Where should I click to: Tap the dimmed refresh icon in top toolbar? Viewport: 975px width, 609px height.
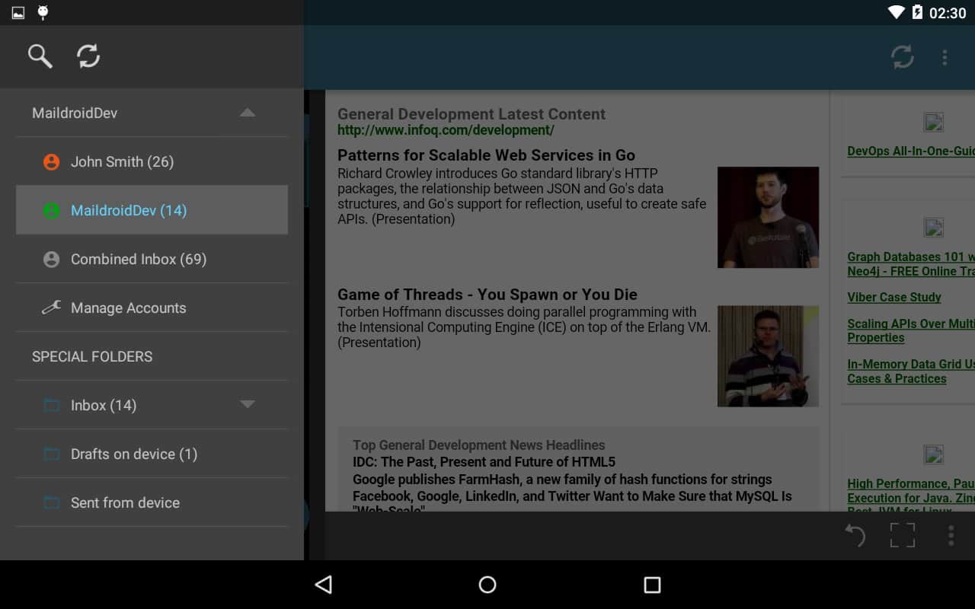tap(902, 57)
